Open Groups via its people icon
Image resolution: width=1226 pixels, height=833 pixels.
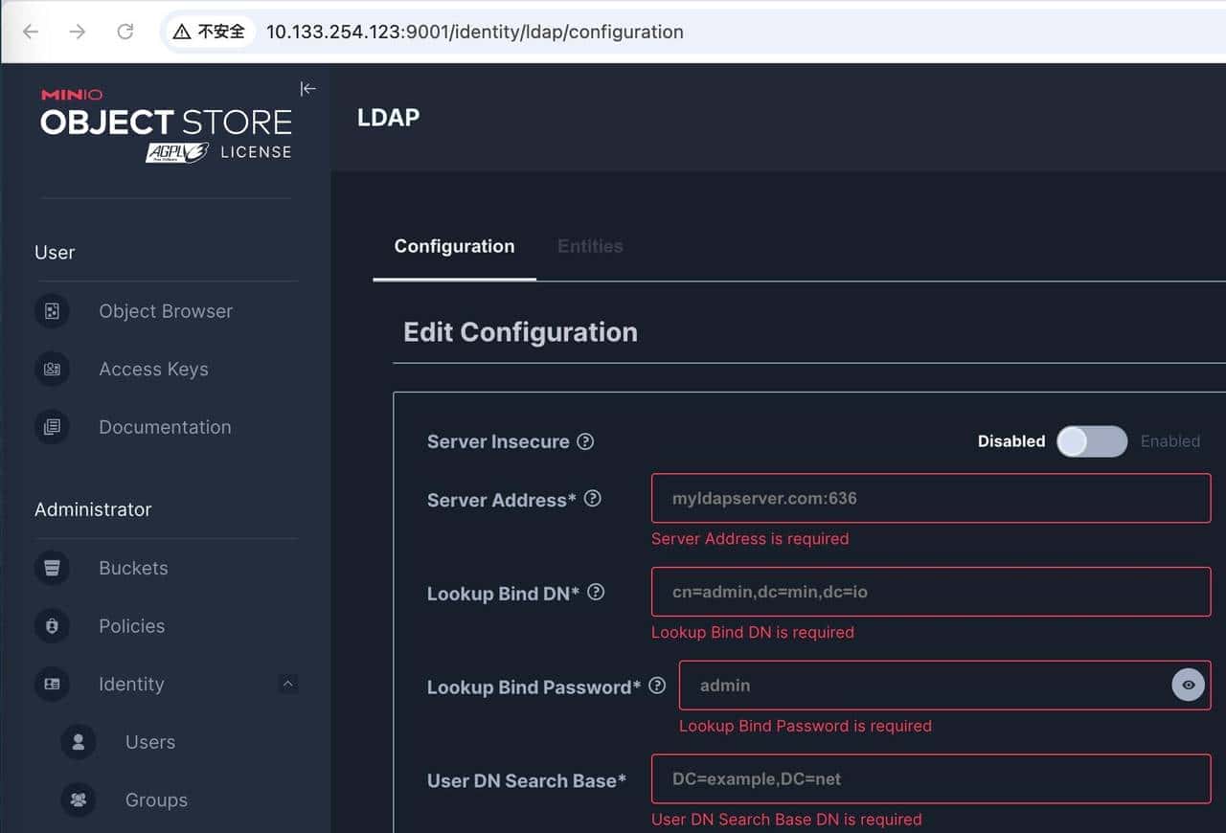click(x=79, y=800)
